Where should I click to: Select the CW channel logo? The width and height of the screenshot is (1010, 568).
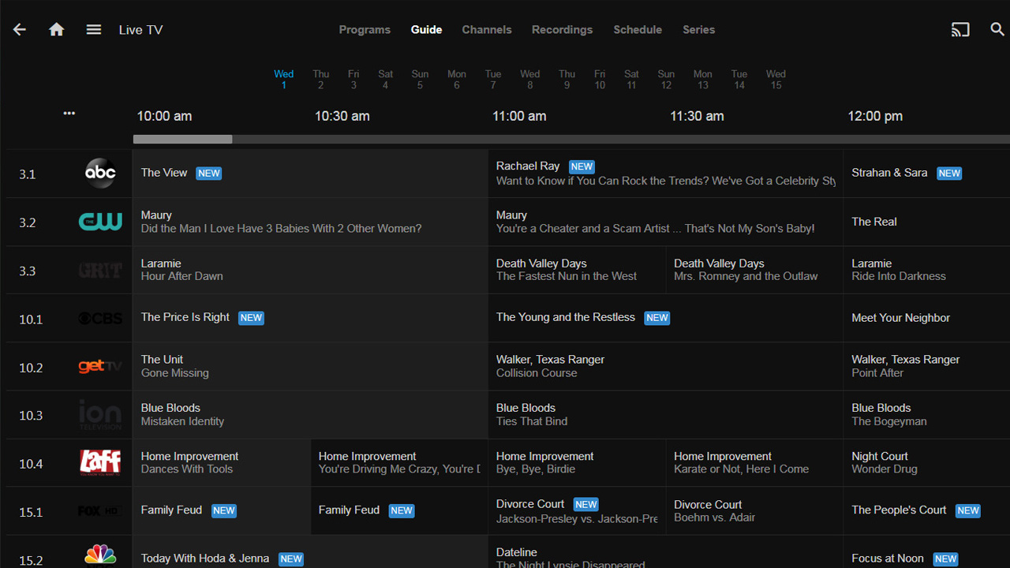tap(100, 222)
